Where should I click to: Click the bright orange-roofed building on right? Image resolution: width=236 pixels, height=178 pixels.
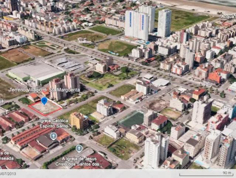tap(215, 77)
